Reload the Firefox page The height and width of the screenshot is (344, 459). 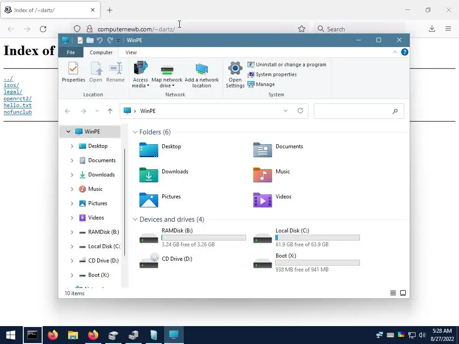43,29
